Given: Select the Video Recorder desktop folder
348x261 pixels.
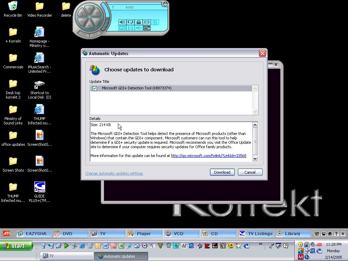Looking at the screenshot, I should click(39, 9).
